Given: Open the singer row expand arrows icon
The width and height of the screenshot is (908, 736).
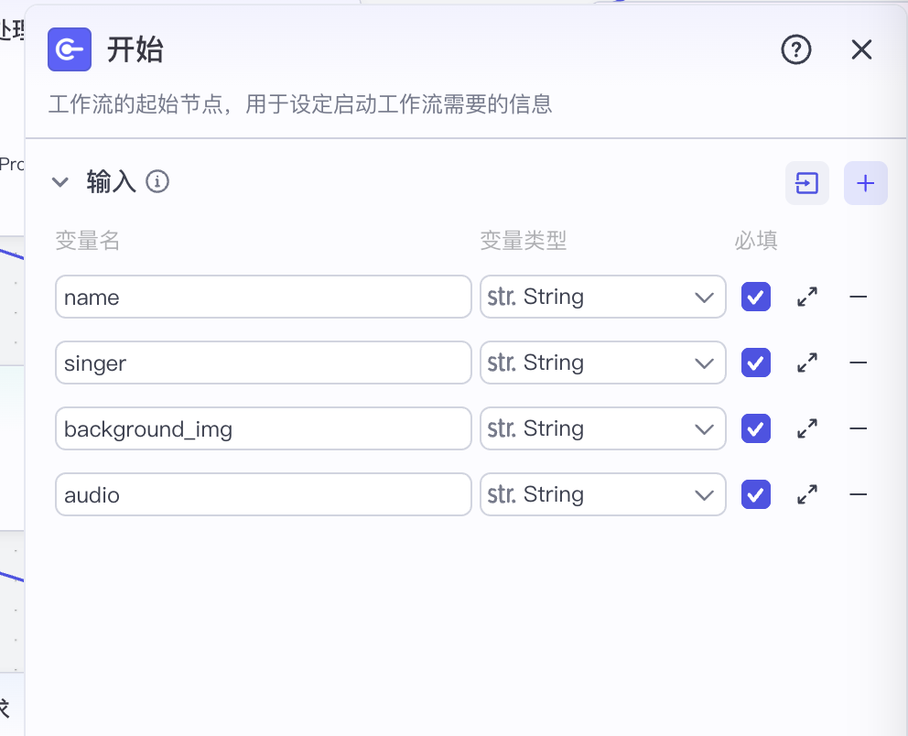Looking at the screenshot, I should point(806,363).
